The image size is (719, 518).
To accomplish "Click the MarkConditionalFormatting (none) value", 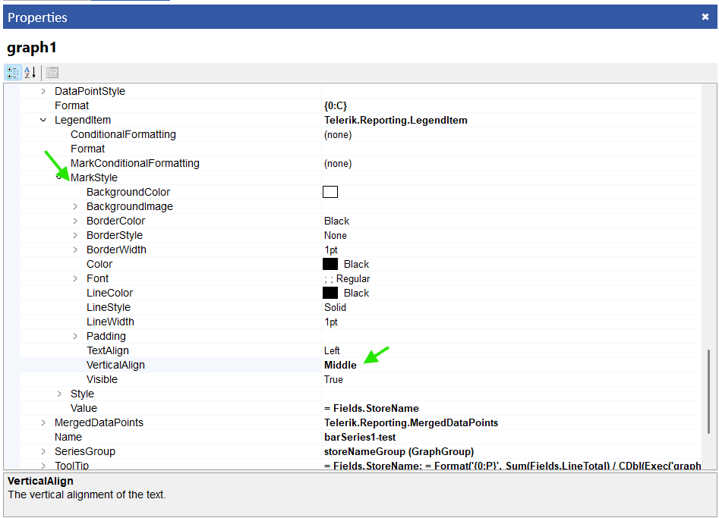I will click(338, 164).
